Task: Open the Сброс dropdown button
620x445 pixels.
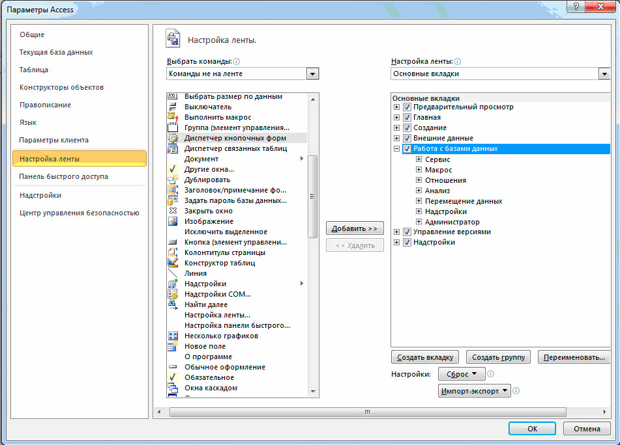Action: (x=462, y=374)
